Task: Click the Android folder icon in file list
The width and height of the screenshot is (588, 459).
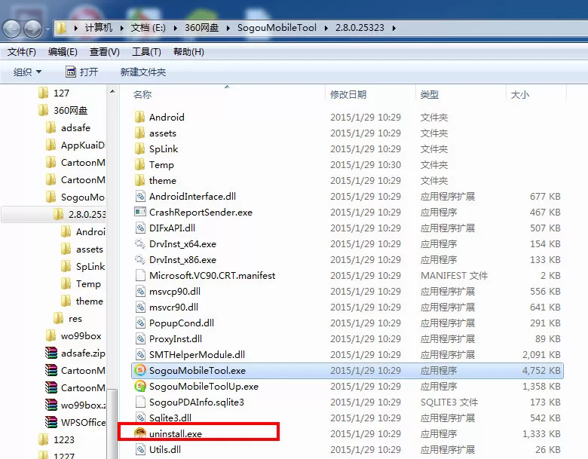Action: coord(140,117)
